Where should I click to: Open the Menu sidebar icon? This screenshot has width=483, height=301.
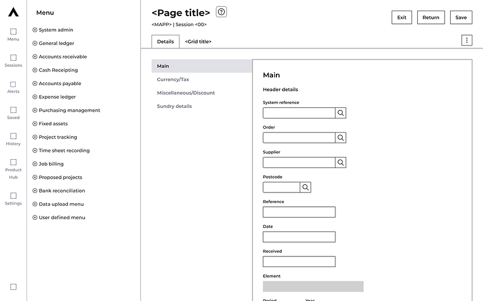pyautogui.click(x=13, y=34)
